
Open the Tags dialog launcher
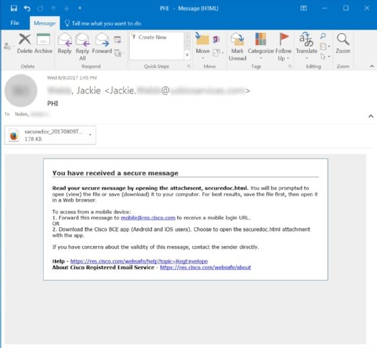click(290, 67)
